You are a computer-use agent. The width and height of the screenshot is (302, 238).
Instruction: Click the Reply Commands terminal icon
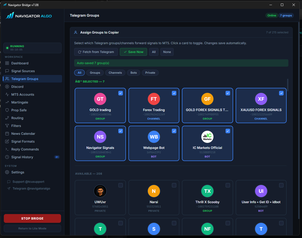(7, 149)
